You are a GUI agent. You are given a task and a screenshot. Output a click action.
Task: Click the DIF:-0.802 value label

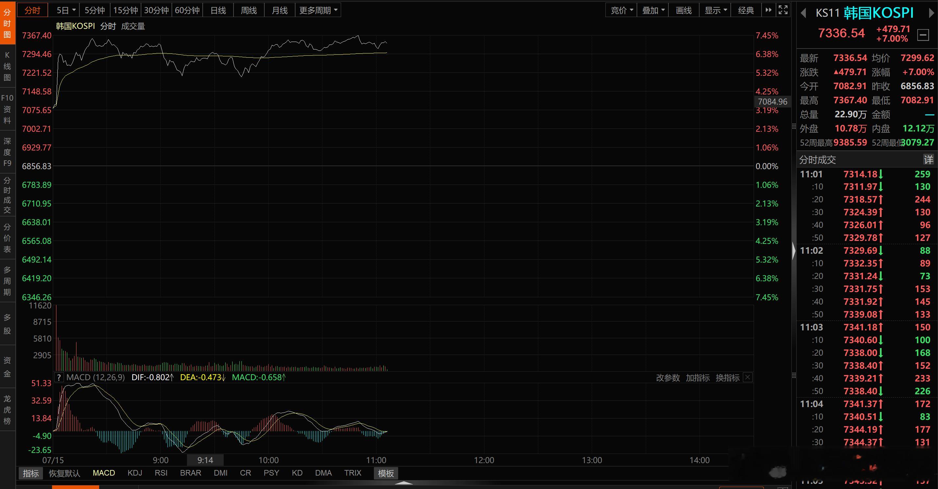(x=153, y=377)
